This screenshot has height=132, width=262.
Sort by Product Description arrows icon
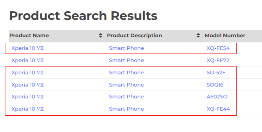(x=198, y=35)
